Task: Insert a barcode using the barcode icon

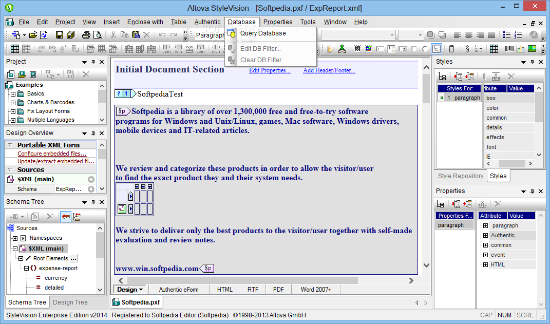Action: tap(509, 49)
